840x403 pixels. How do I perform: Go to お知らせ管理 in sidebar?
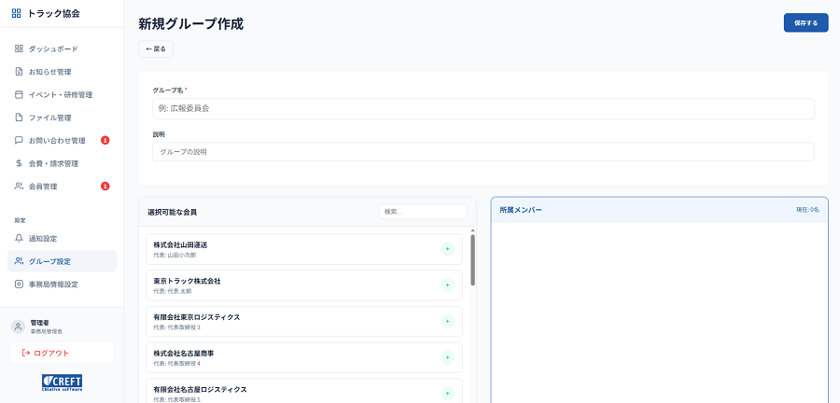[49, 72]
